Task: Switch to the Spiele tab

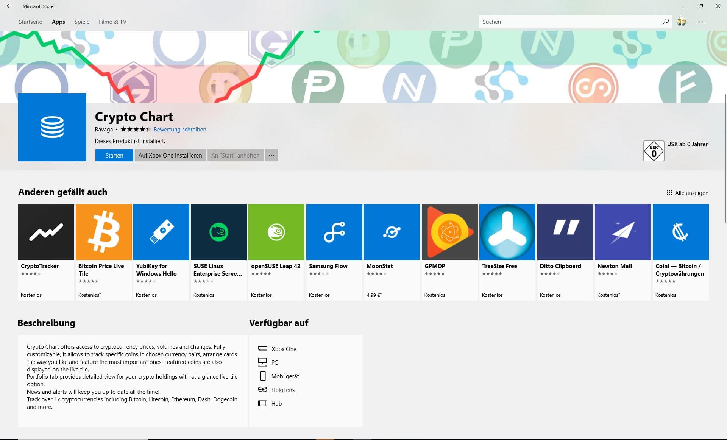Action: (82, 22)
